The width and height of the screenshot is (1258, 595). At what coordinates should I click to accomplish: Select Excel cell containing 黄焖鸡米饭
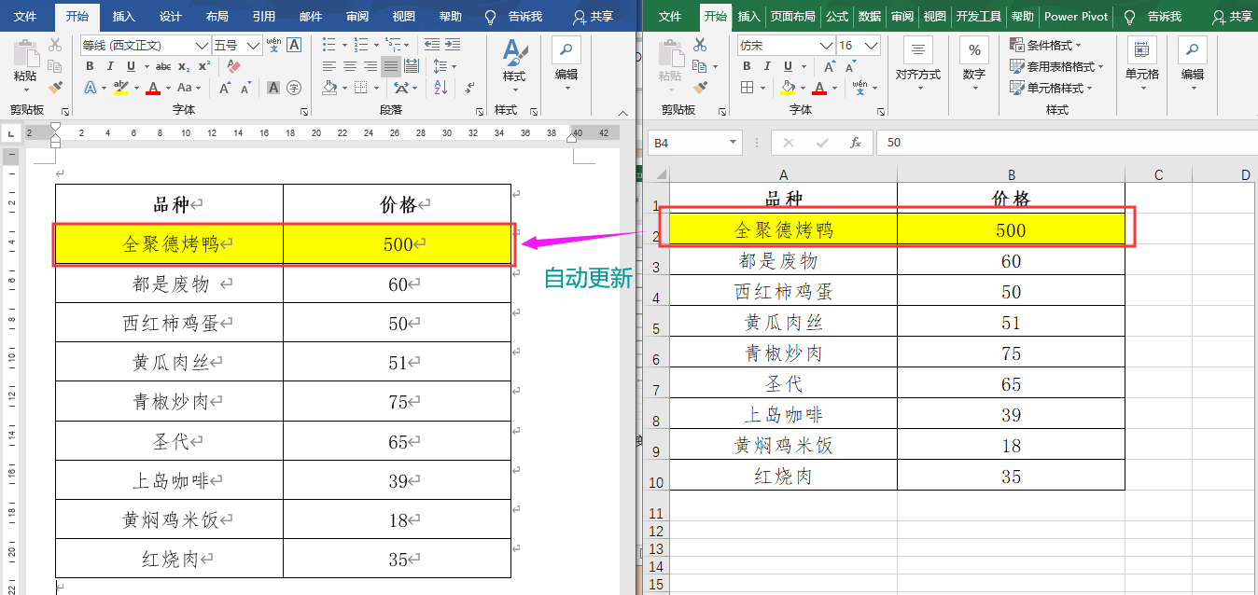click(x=784, y=446)
